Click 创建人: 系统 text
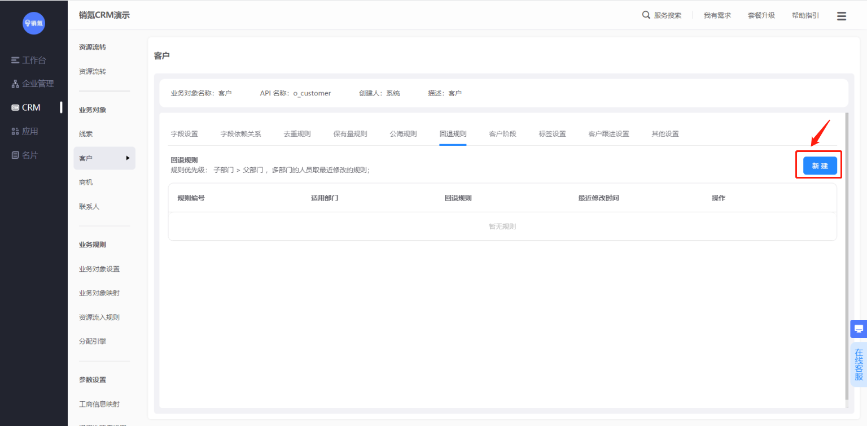This screenshot has height=426, width=867. (379, 93)
